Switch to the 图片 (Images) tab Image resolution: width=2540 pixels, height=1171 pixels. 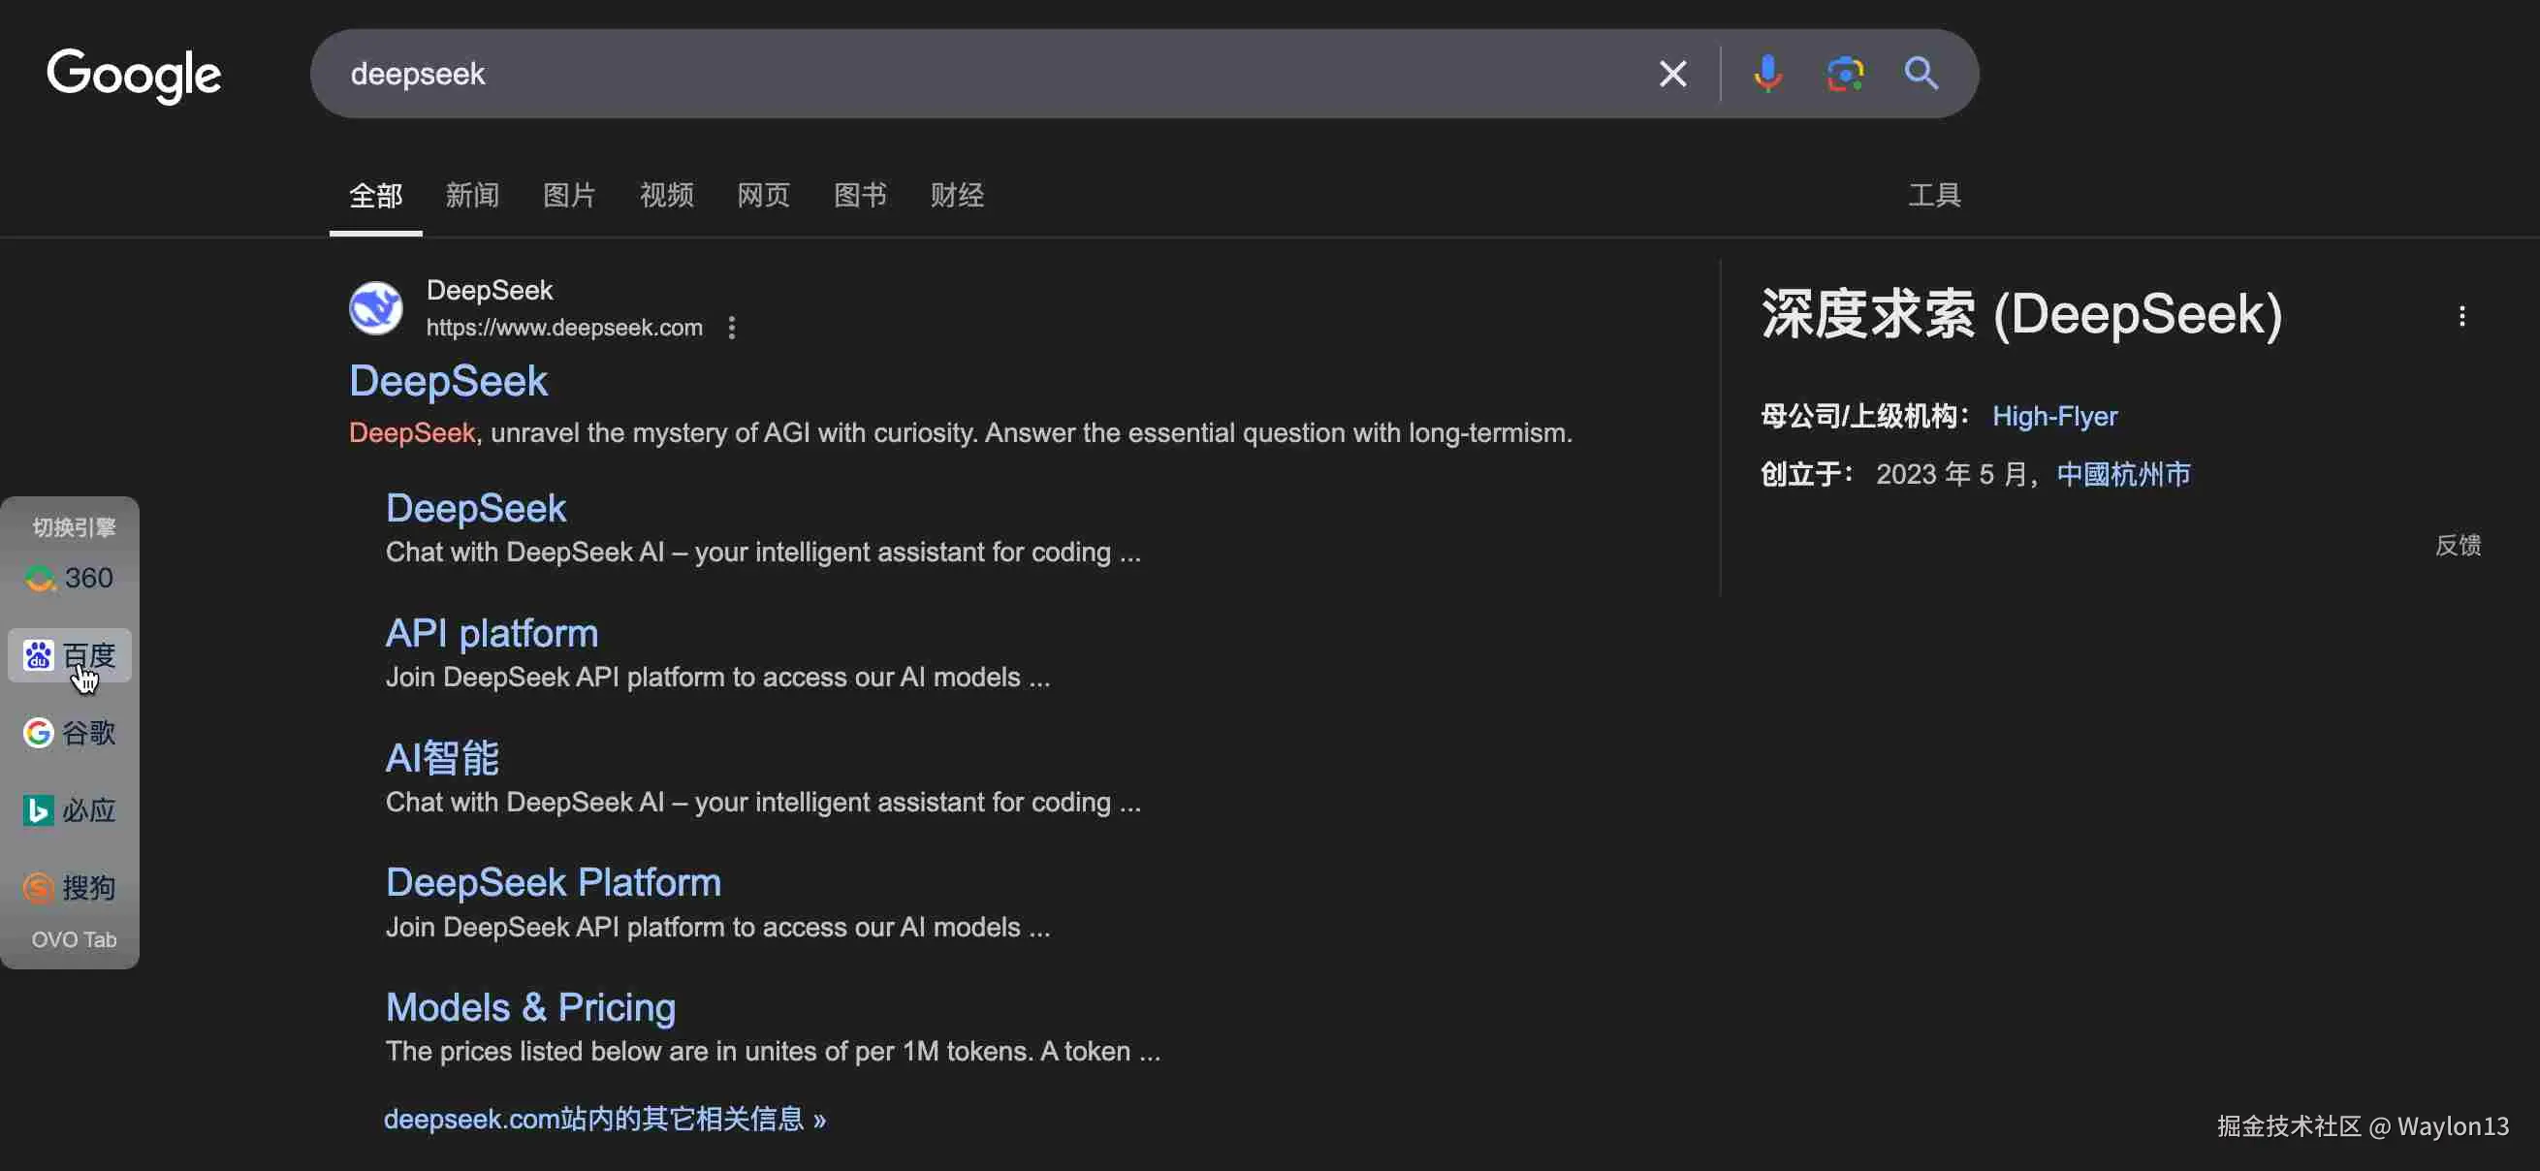(569, 195)
